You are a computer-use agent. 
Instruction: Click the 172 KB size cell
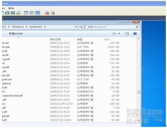tap(114, 63)
